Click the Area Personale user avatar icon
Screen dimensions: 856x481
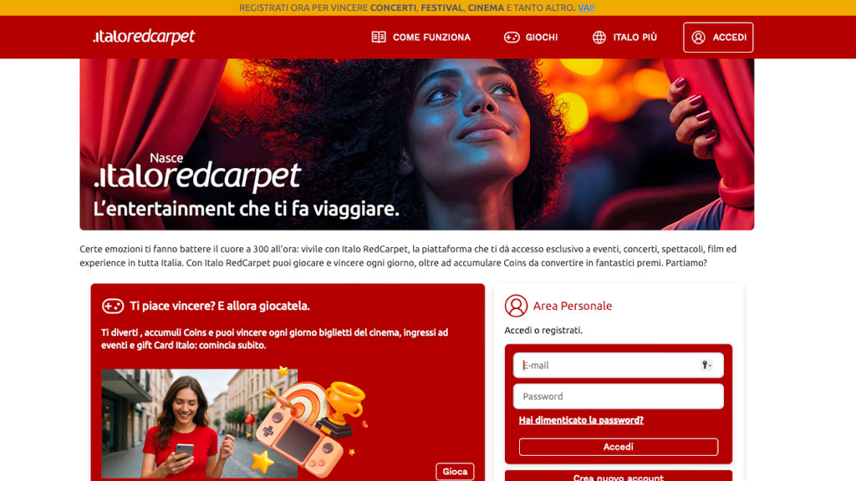tap(516, 306)
